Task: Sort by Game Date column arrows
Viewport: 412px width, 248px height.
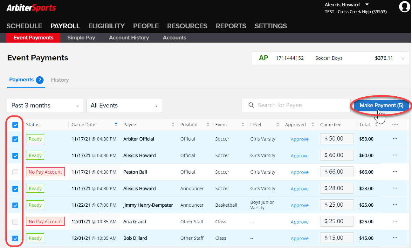Action: pos(116,125)
